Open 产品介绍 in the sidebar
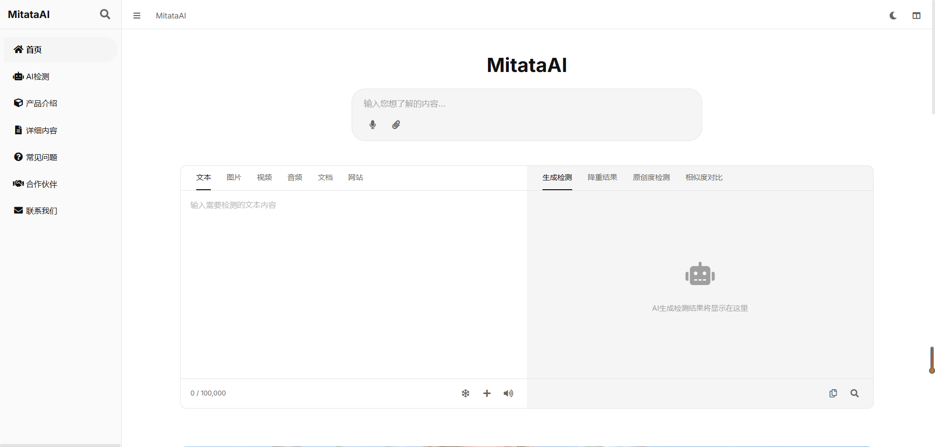Viewport: 935px width, 447px height. pos(61,103)
